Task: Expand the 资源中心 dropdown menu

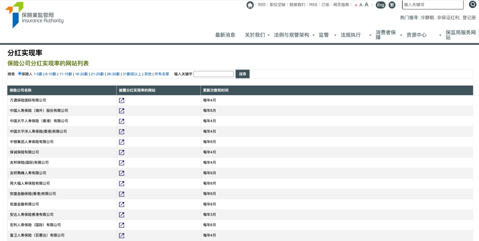Action: tap(418, 35)
